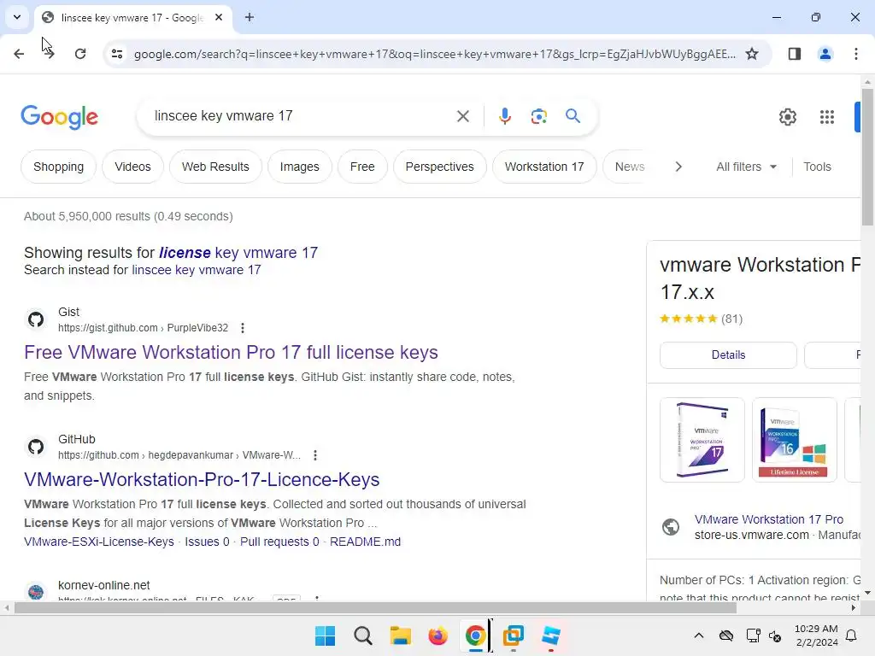Image resolution: width=875 pixels, height=656 pixels.
Task: Open the kornev-online.net result
Action: coord(103,585)
